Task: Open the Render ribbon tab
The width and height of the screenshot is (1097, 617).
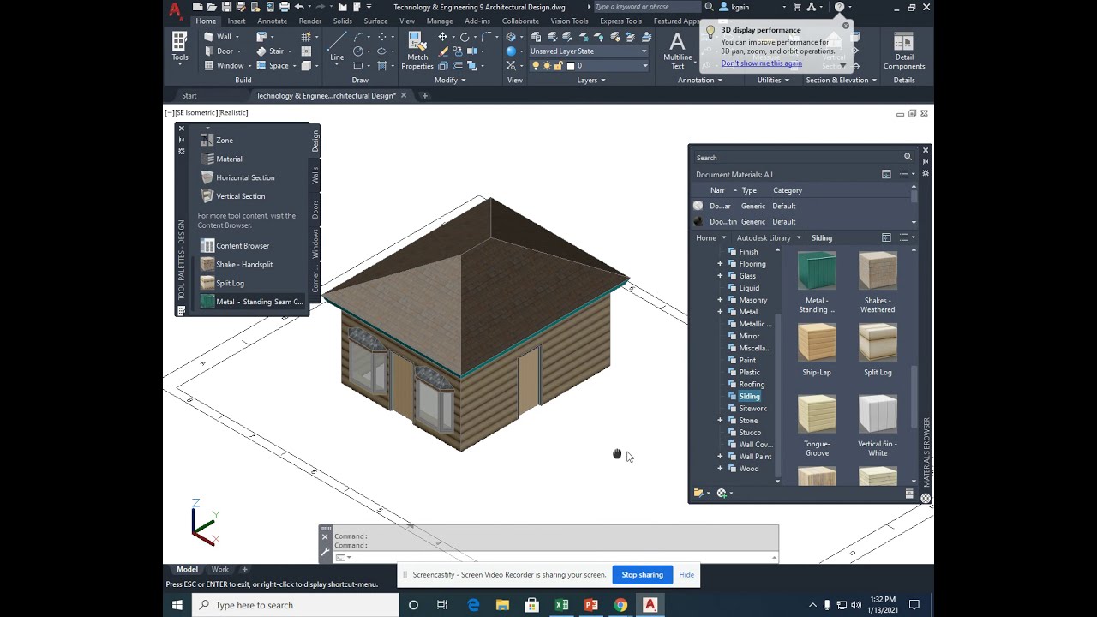Action: click(310, 21)
